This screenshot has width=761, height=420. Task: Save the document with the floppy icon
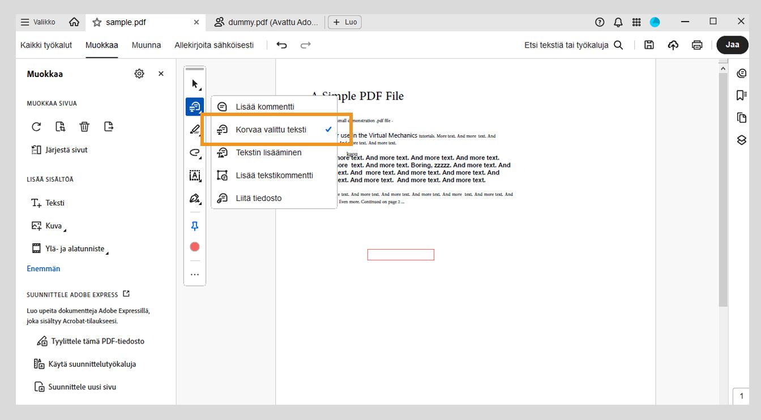[x=649, y=45]
